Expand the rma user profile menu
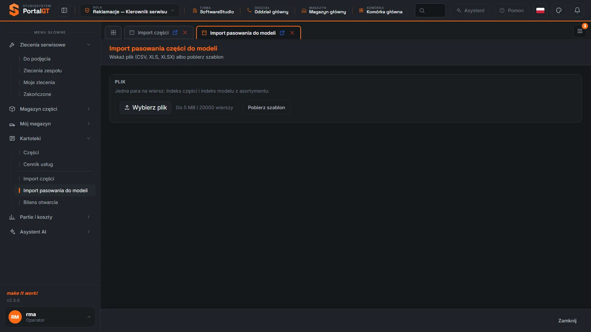This screenshot has width=591, height=332. 50,317
